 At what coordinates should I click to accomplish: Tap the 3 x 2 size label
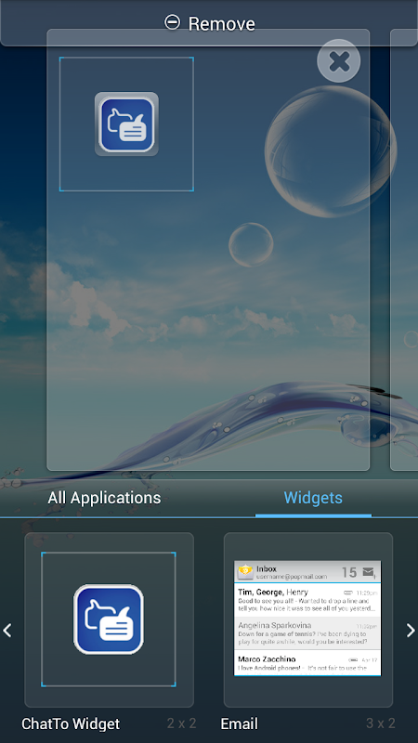click(x=381, y=723)
